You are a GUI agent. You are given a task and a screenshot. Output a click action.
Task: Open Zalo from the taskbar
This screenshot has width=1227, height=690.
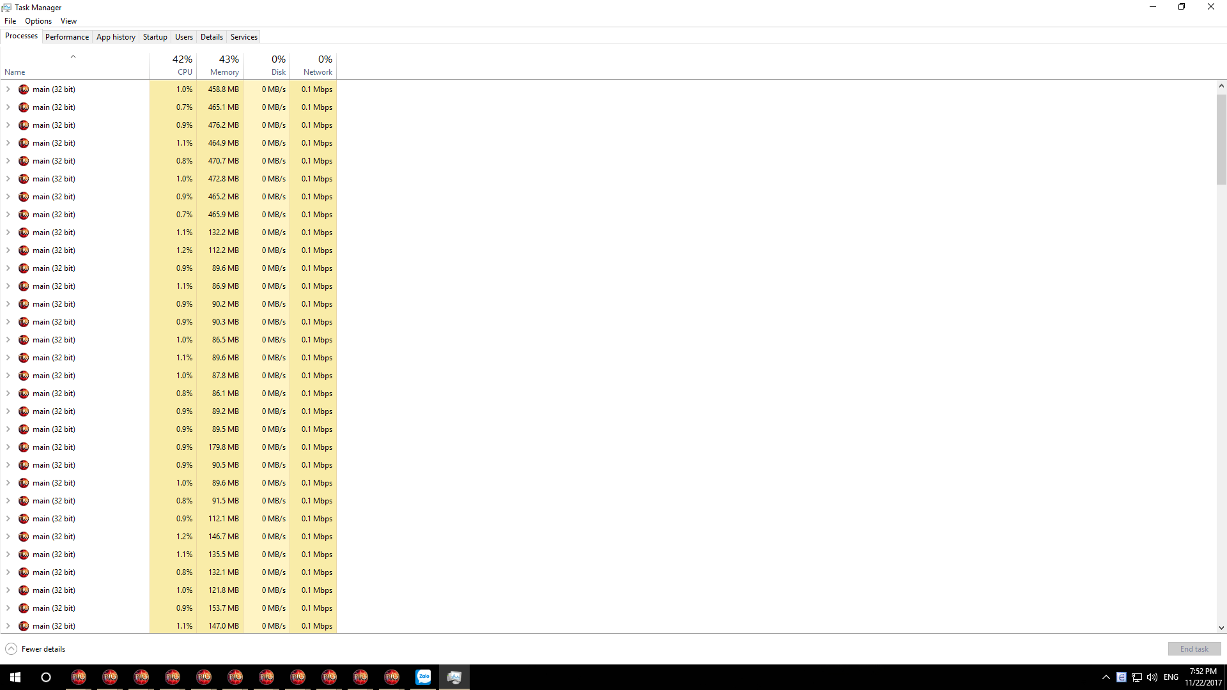point(423,677)
